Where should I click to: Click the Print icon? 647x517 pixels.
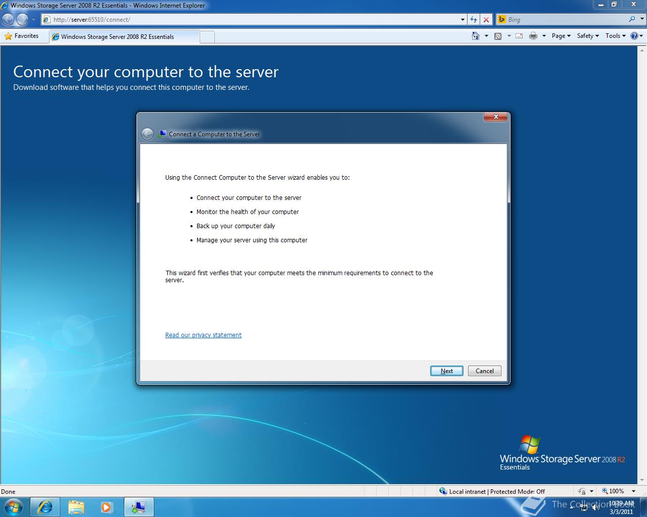tap(533, 36)
